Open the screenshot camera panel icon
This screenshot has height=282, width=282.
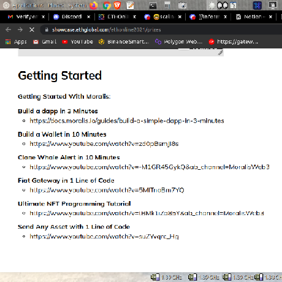[x=182, y=6]
